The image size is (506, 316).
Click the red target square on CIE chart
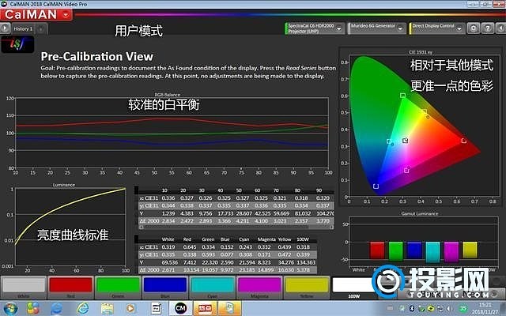click(464, 141)
